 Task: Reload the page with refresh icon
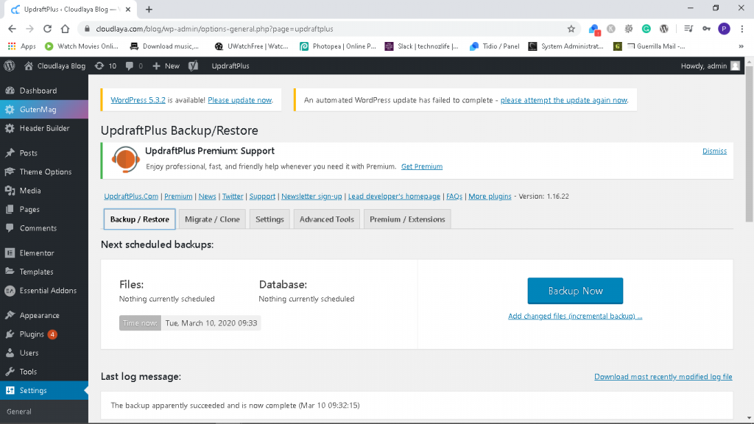point(47,29)
